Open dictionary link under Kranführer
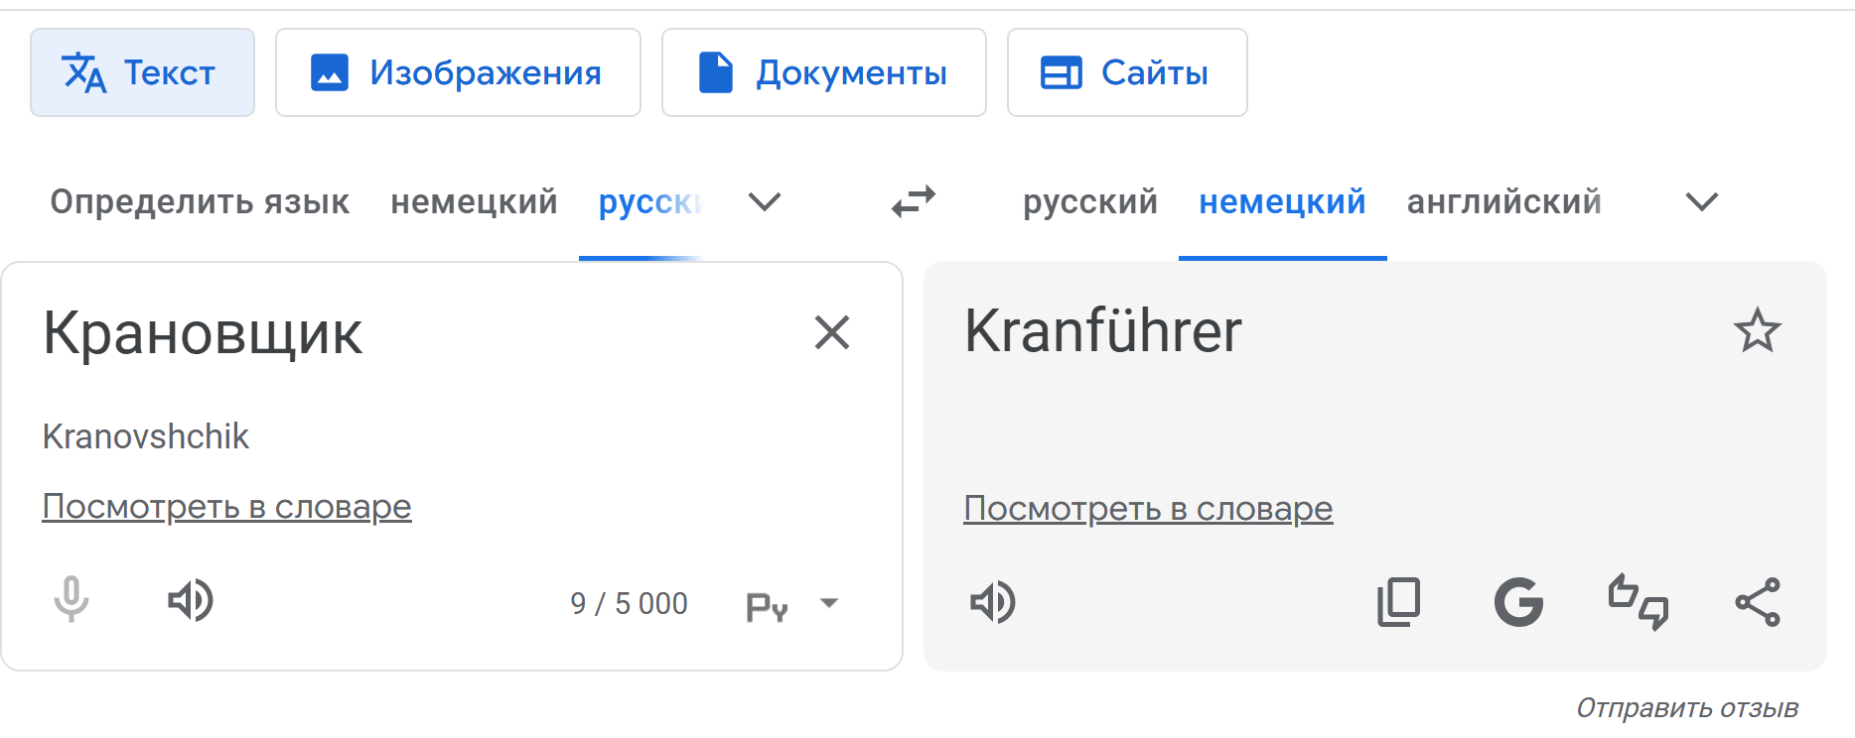1855x738 pixels. [1148, 509]
